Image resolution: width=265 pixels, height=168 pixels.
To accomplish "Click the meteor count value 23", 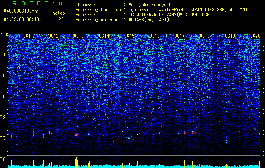I will click(61, 19).
